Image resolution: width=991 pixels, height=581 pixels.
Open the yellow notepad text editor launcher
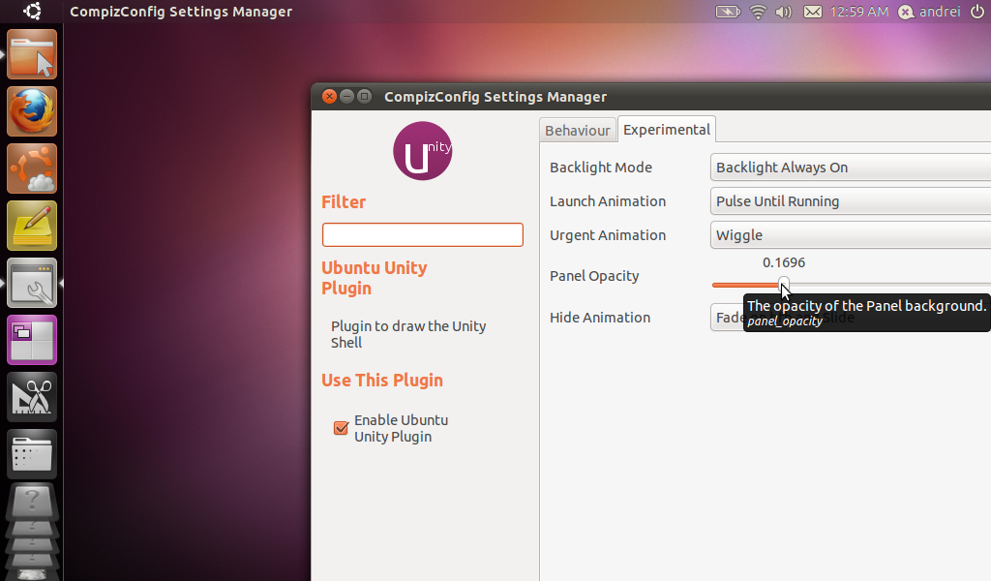(x=32, y=226)
